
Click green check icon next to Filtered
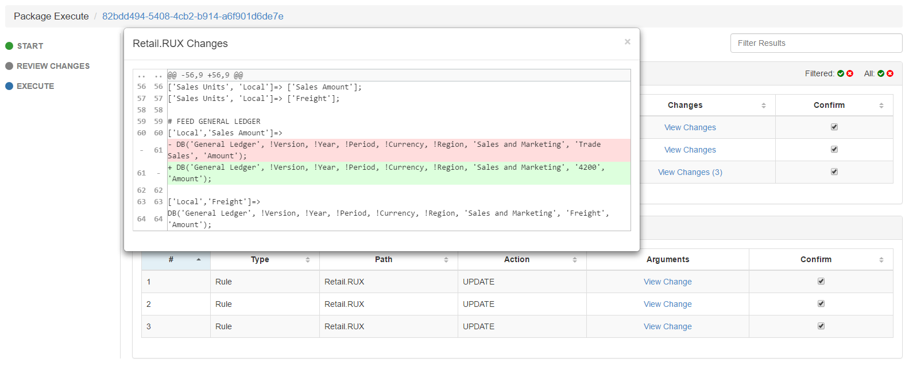(x=841, y=73)
